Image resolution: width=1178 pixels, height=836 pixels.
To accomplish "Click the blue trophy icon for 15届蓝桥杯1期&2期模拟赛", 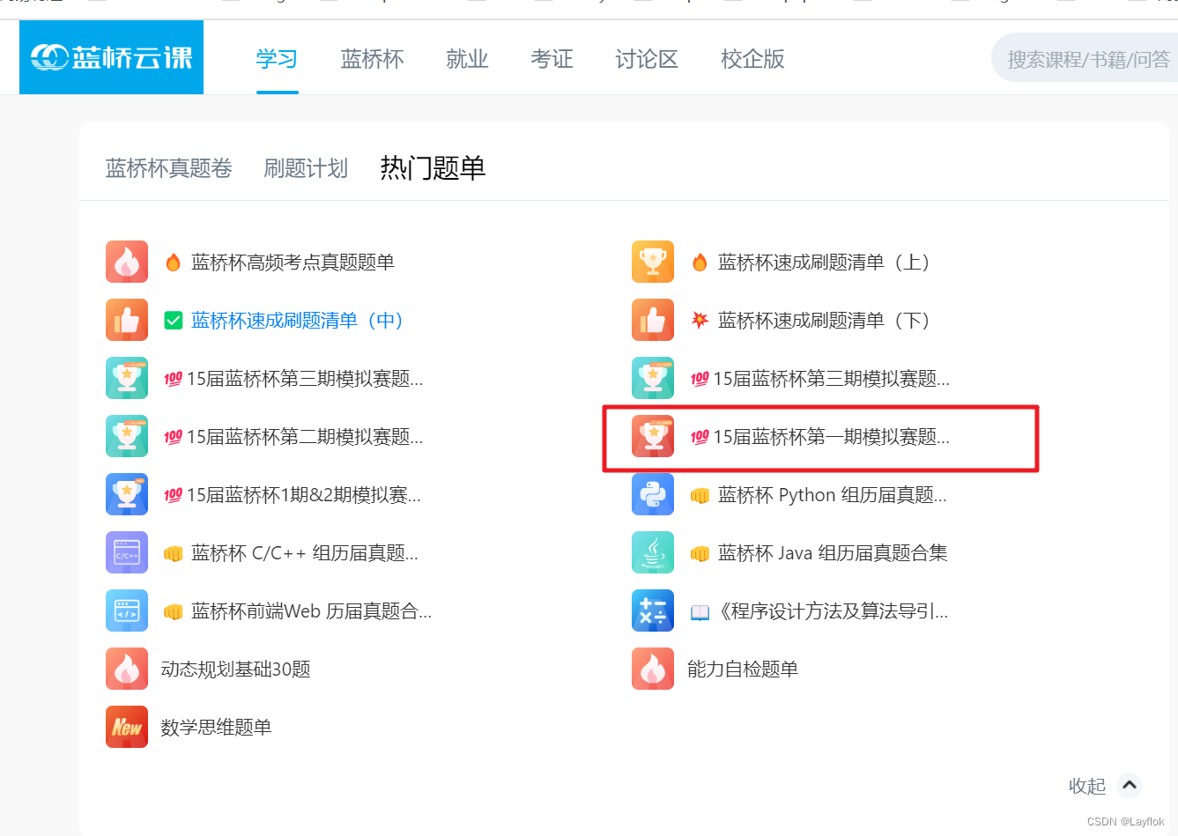I will click(x=127, y=494).
